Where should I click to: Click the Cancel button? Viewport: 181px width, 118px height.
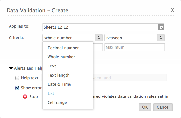[x=163, y=107]
